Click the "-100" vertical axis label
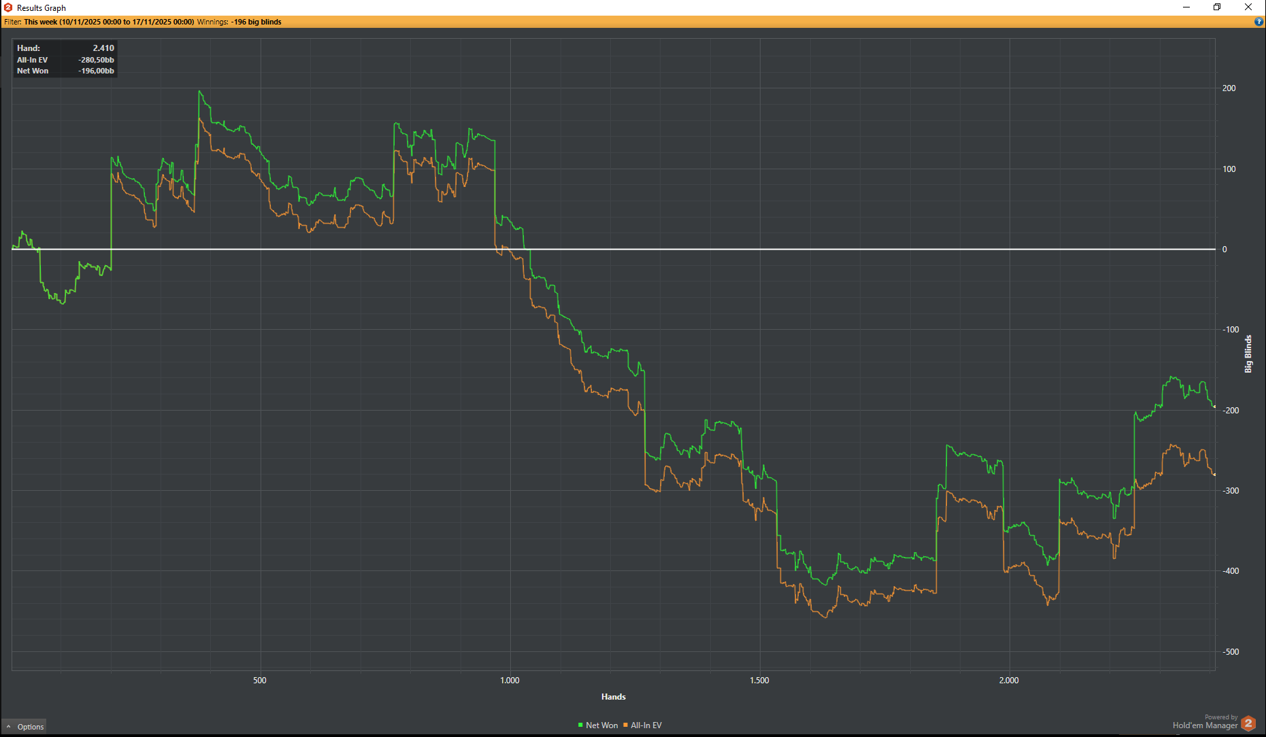Viewport: 1266px width, 737px height. pos(1231,330)
